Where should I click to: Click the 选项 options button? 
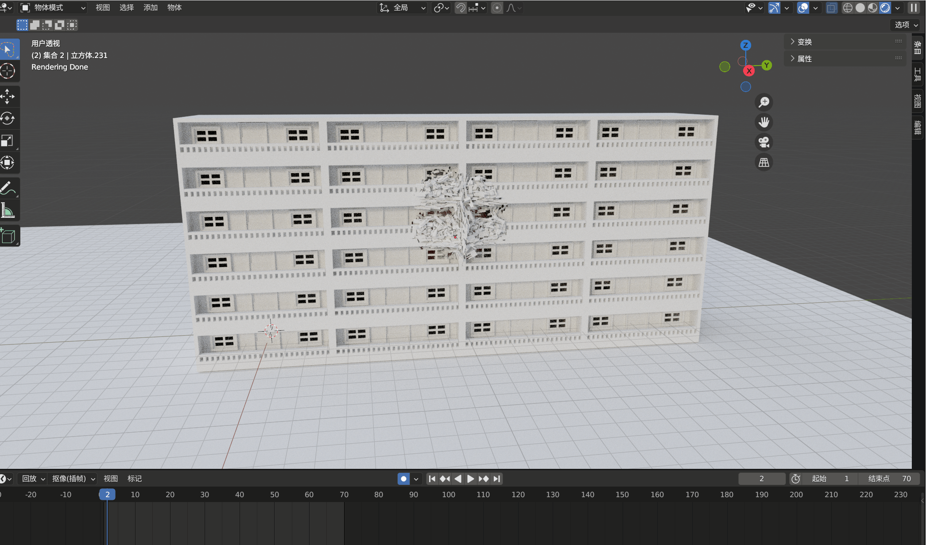click(906, 25)
